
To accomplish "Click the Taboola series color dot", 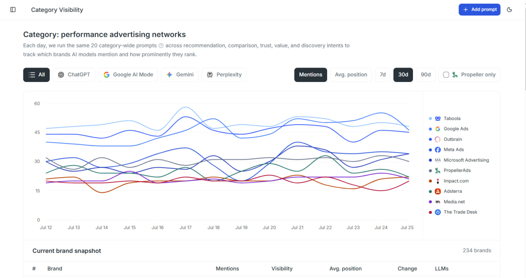I will coord(430,118).
